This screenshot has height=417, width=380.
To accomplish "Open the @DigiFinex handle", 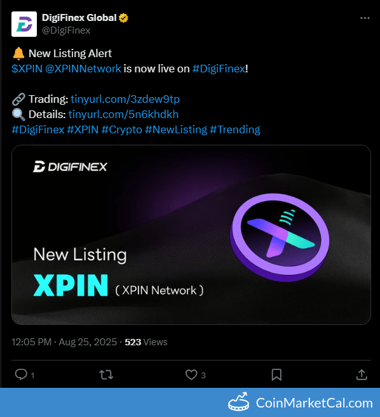I will click(66, 30).
